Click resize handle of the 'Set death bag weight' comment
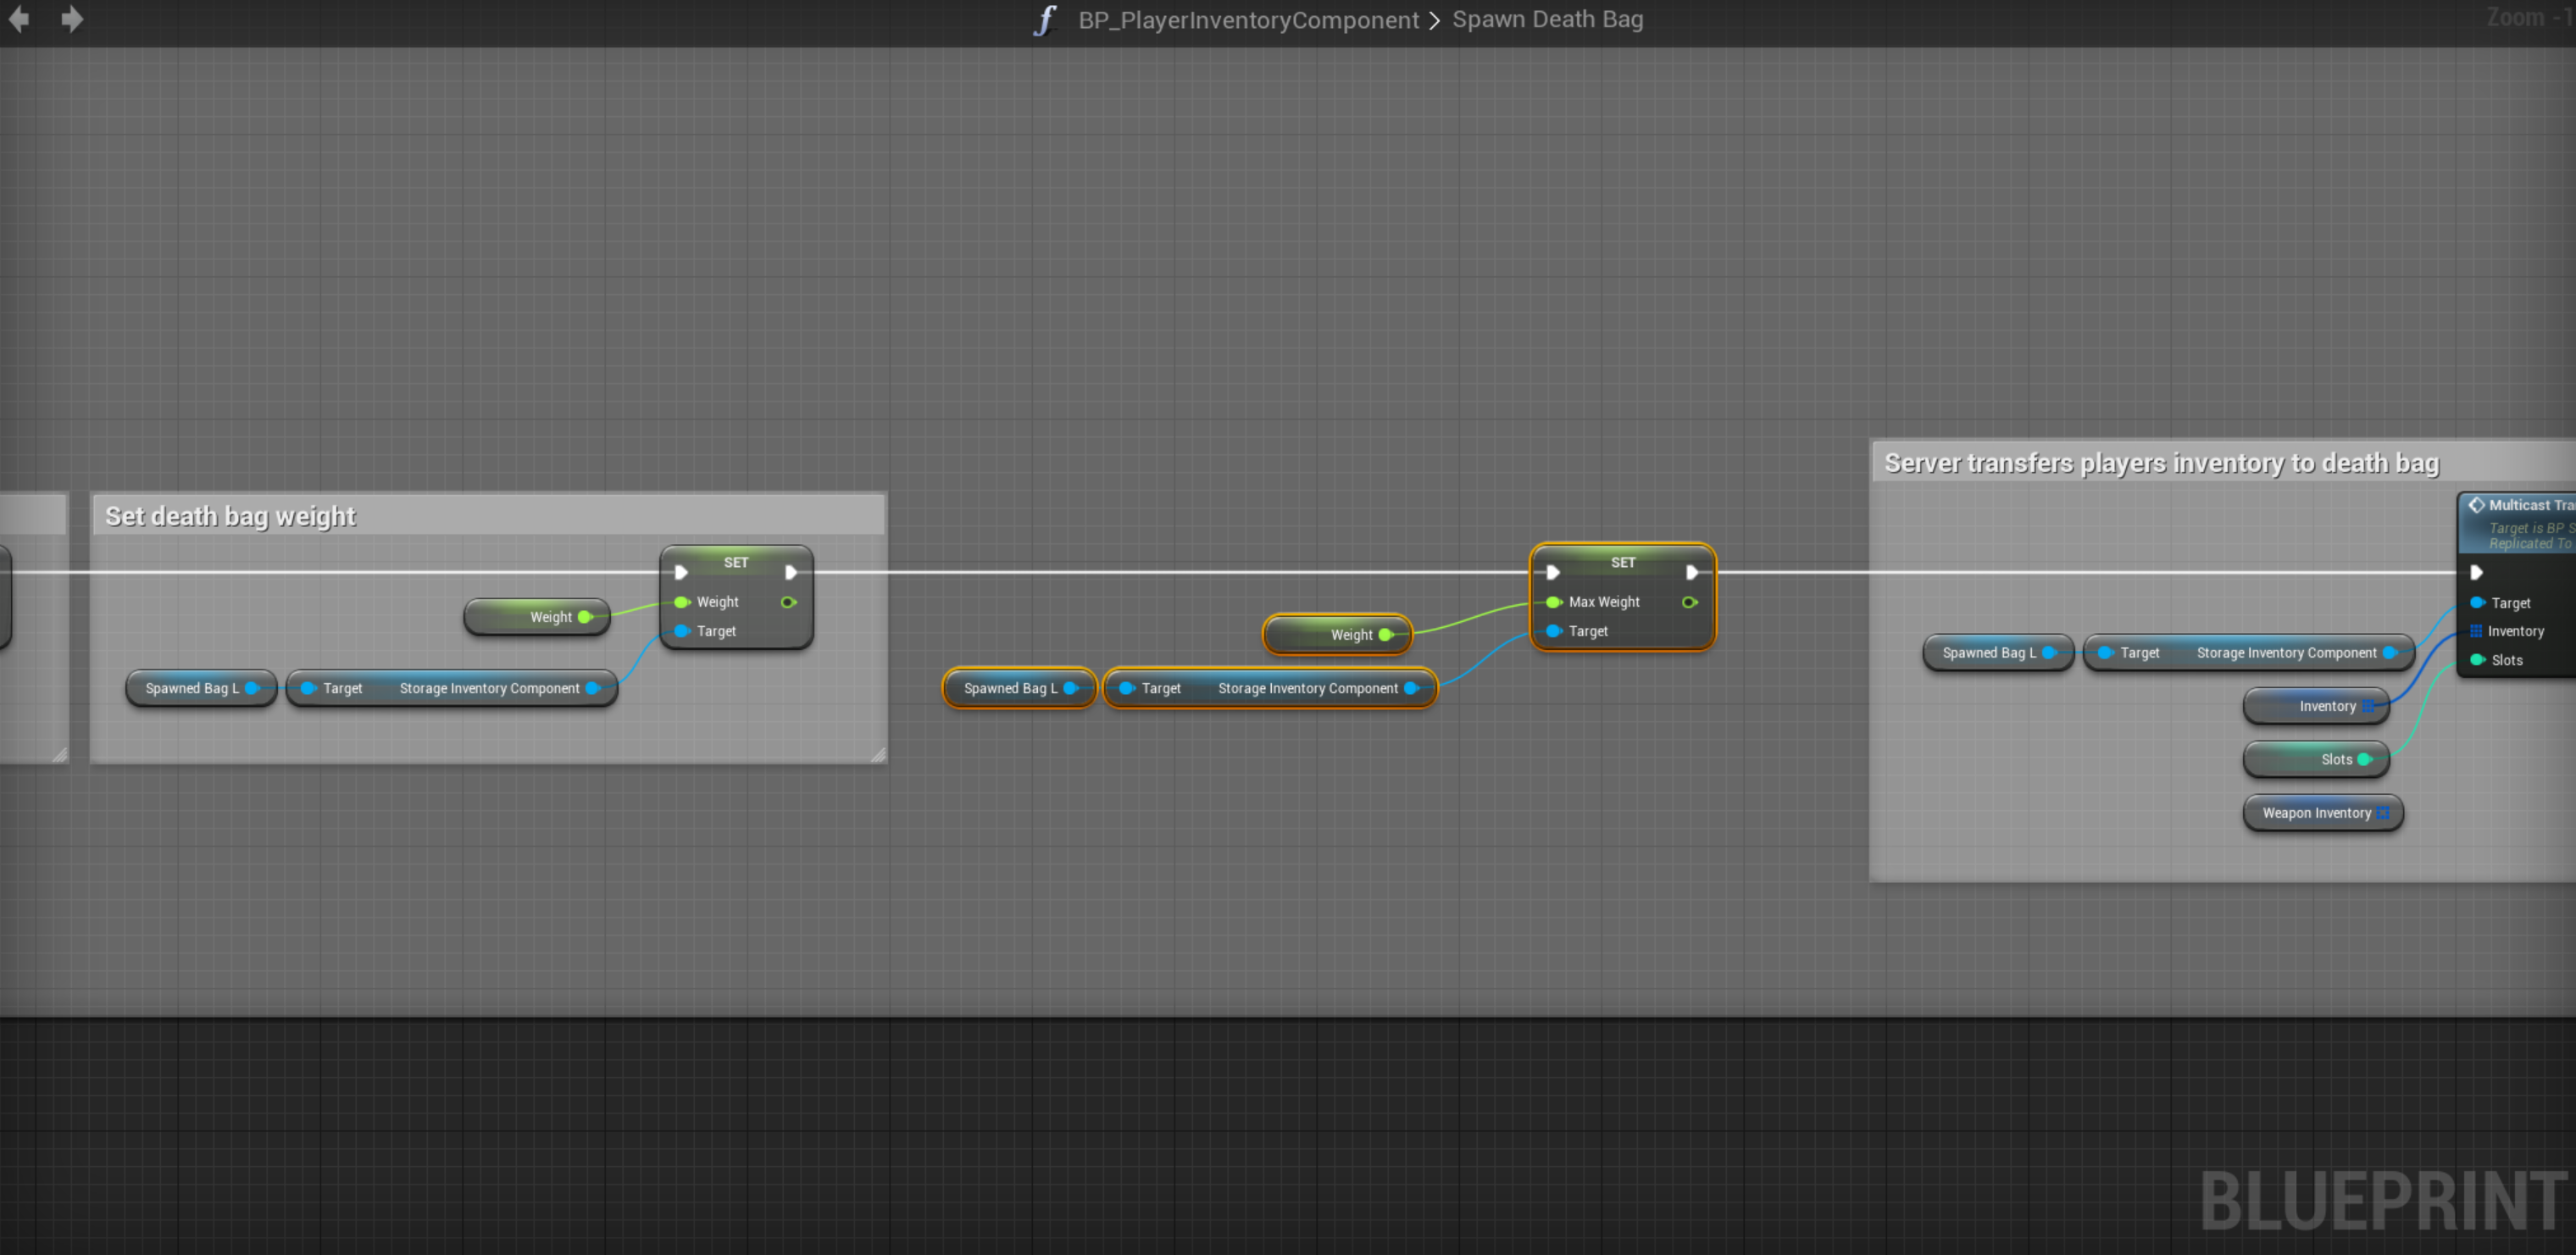This screenshot has width=2576, height=1255. pyautogui.click(x=878, y=755)
